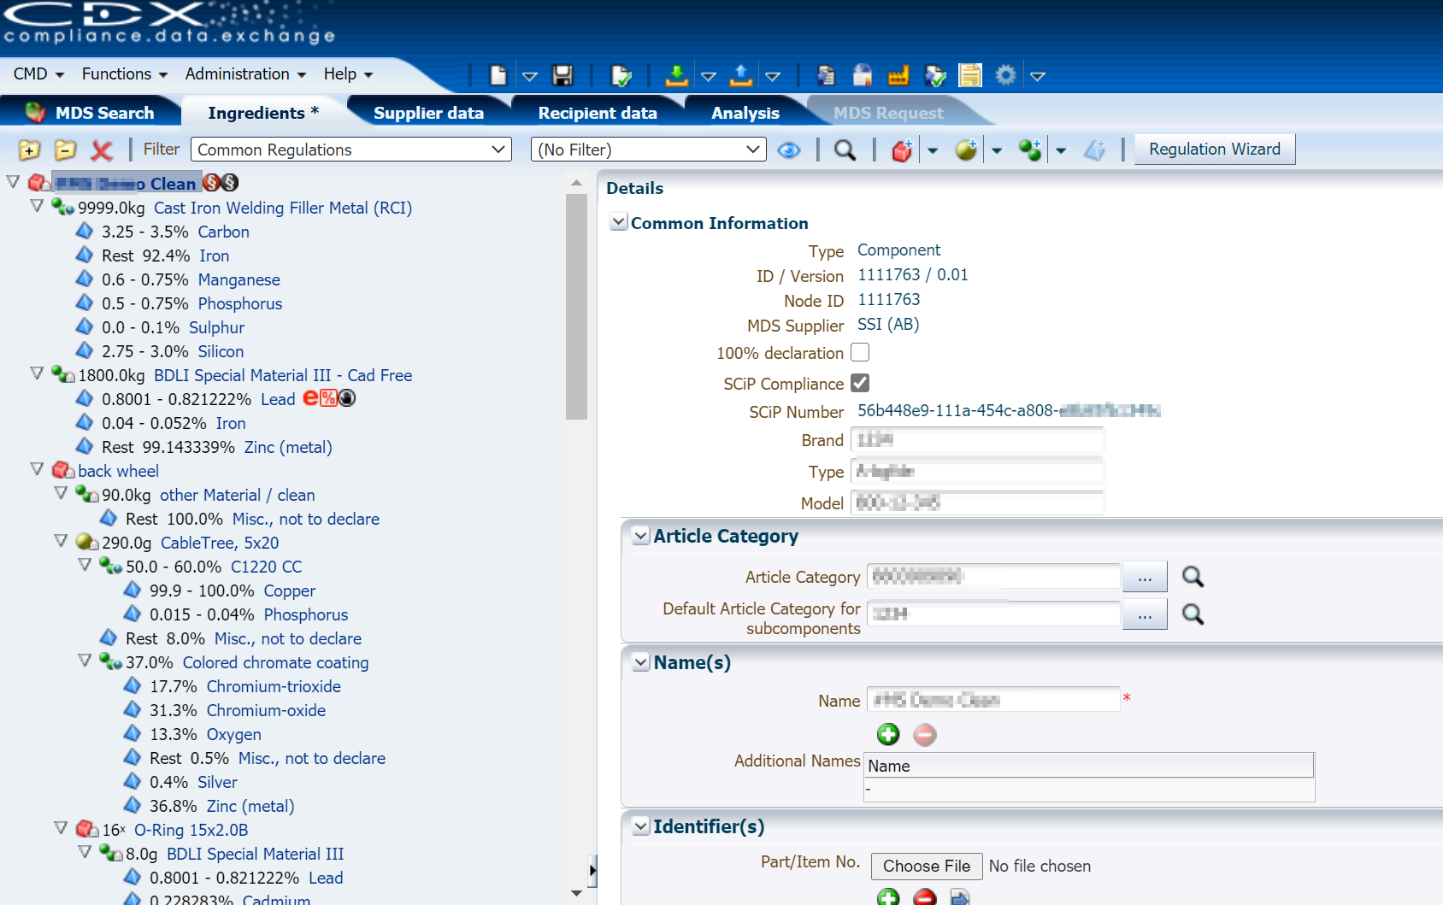
Task: Click the red X delete icon
Action: 102,150
